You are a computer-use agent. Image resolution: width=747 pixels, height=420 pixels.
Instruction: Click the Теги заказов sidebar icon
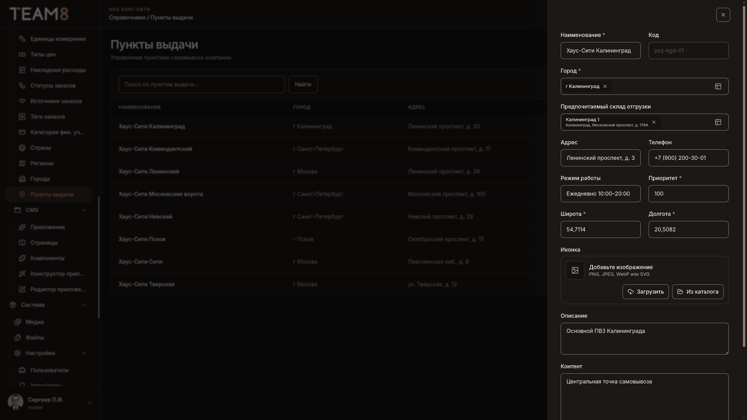point(22,117)
